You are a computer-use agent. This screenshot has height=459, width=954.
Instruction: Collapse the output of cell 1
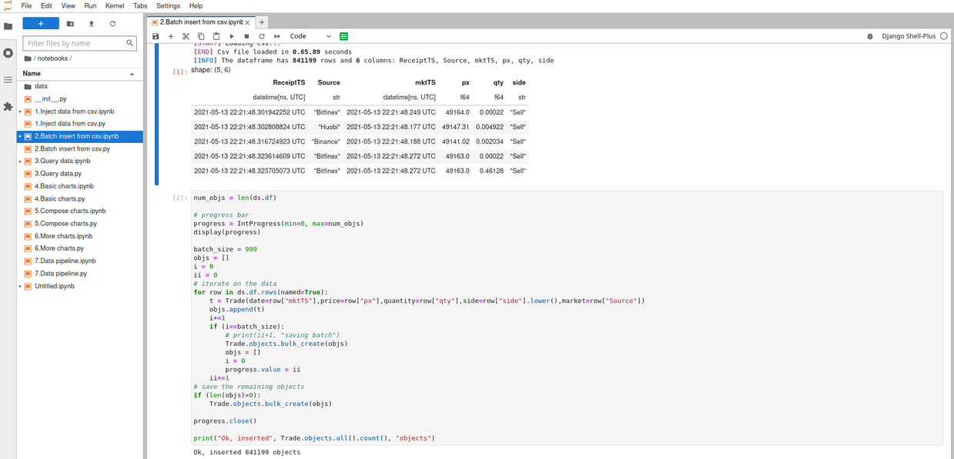158,115
